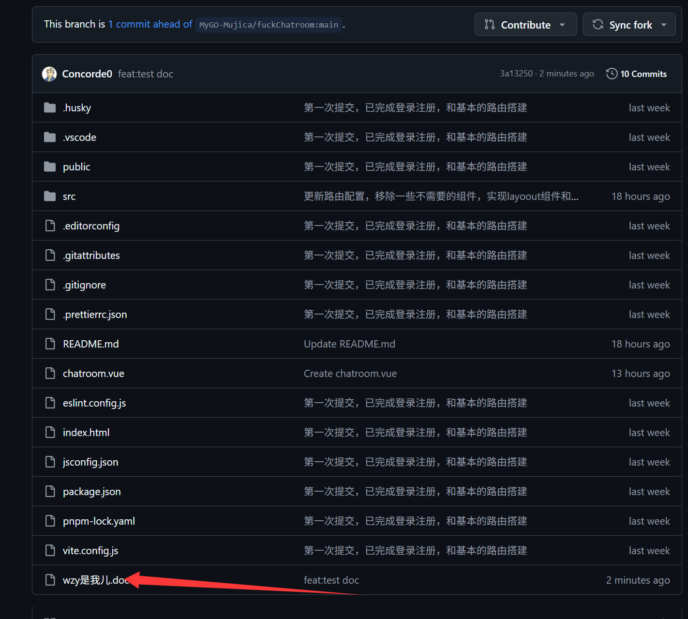Open the src folder
Screen dimensions: 688x619
[x=69, y=196]
